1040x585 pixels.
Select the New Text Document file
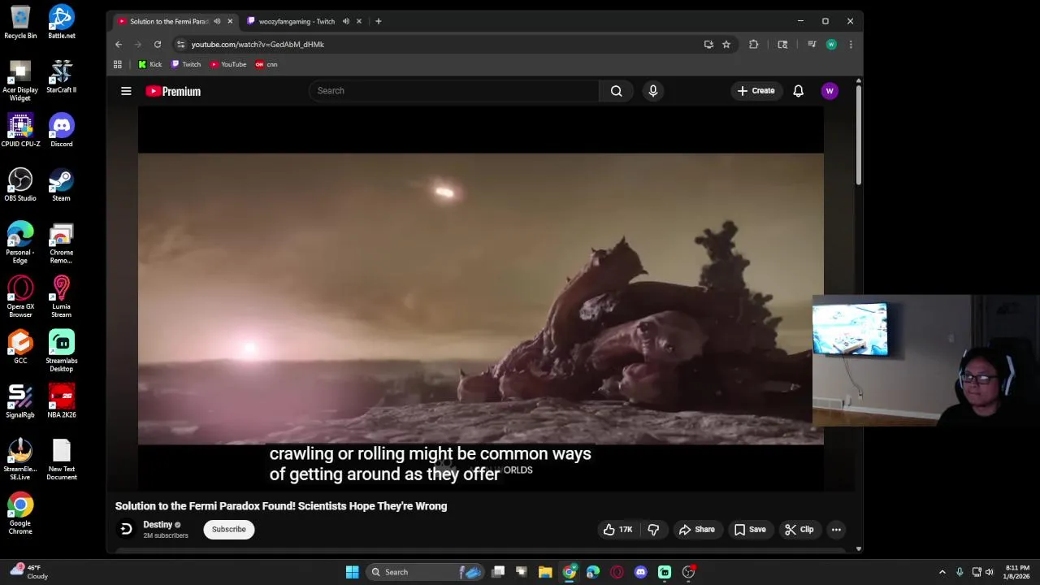[x=61, y=459]
